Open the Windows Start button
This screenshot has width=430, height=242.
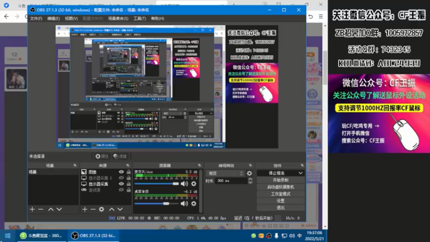pos(8,236)
